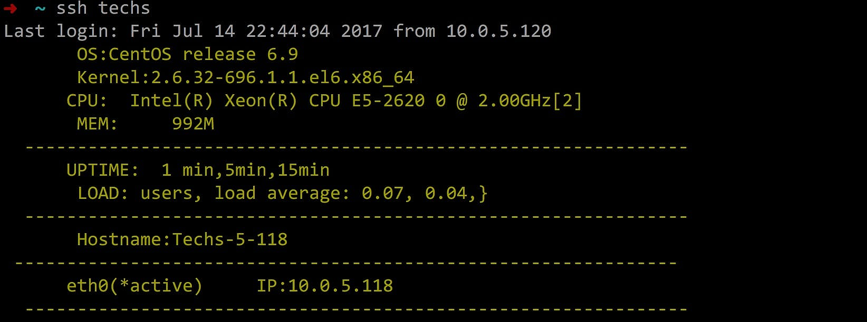Click the "eth0(*active)" interface text
Screen dimensions: 867x322
pyautogui.click(x=134, y=286)
